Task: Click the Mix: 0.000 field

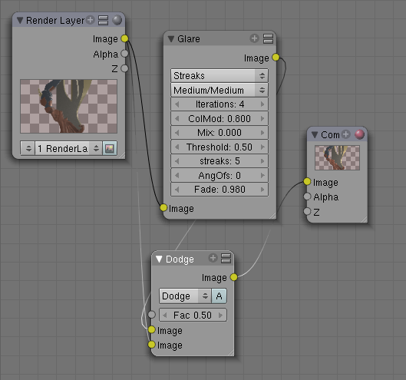Action: point(220,133)
